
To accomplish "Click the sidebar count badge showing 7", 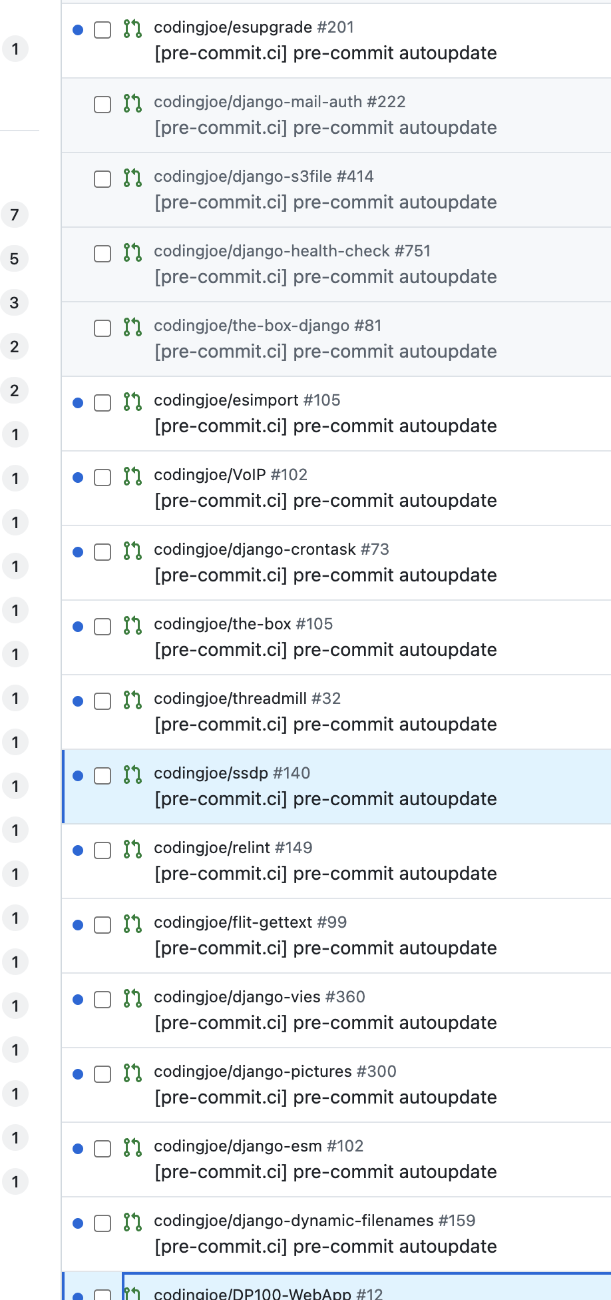I will [15, 215].
